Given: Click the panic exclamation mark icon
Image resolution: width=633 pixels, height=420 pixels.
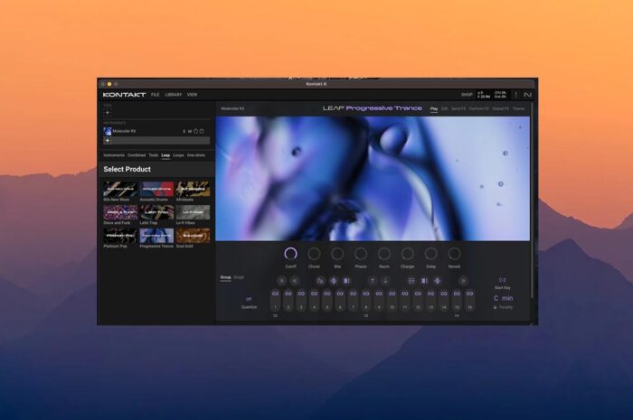Looking at the screenshot, I should [515, 95].
